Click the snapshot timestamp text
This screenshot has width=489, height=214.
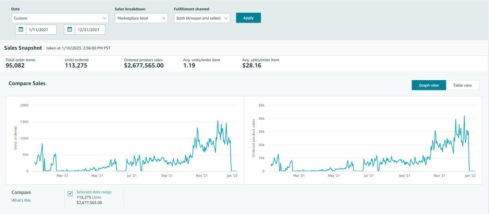[x=78, y=48]
